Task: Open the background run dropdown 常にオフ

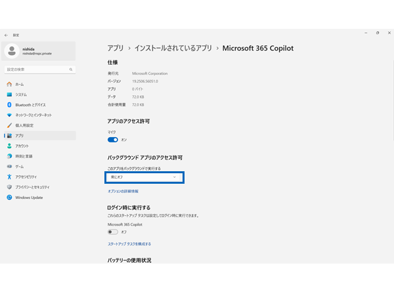Action: (x=144, y=177)
